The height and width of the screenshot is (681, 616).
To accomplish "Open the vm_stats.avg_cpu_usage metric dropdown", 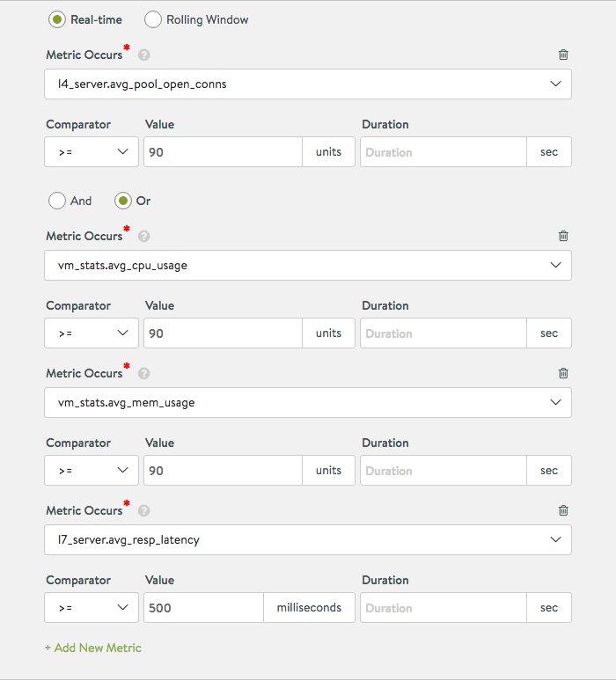I will point(307,265).
